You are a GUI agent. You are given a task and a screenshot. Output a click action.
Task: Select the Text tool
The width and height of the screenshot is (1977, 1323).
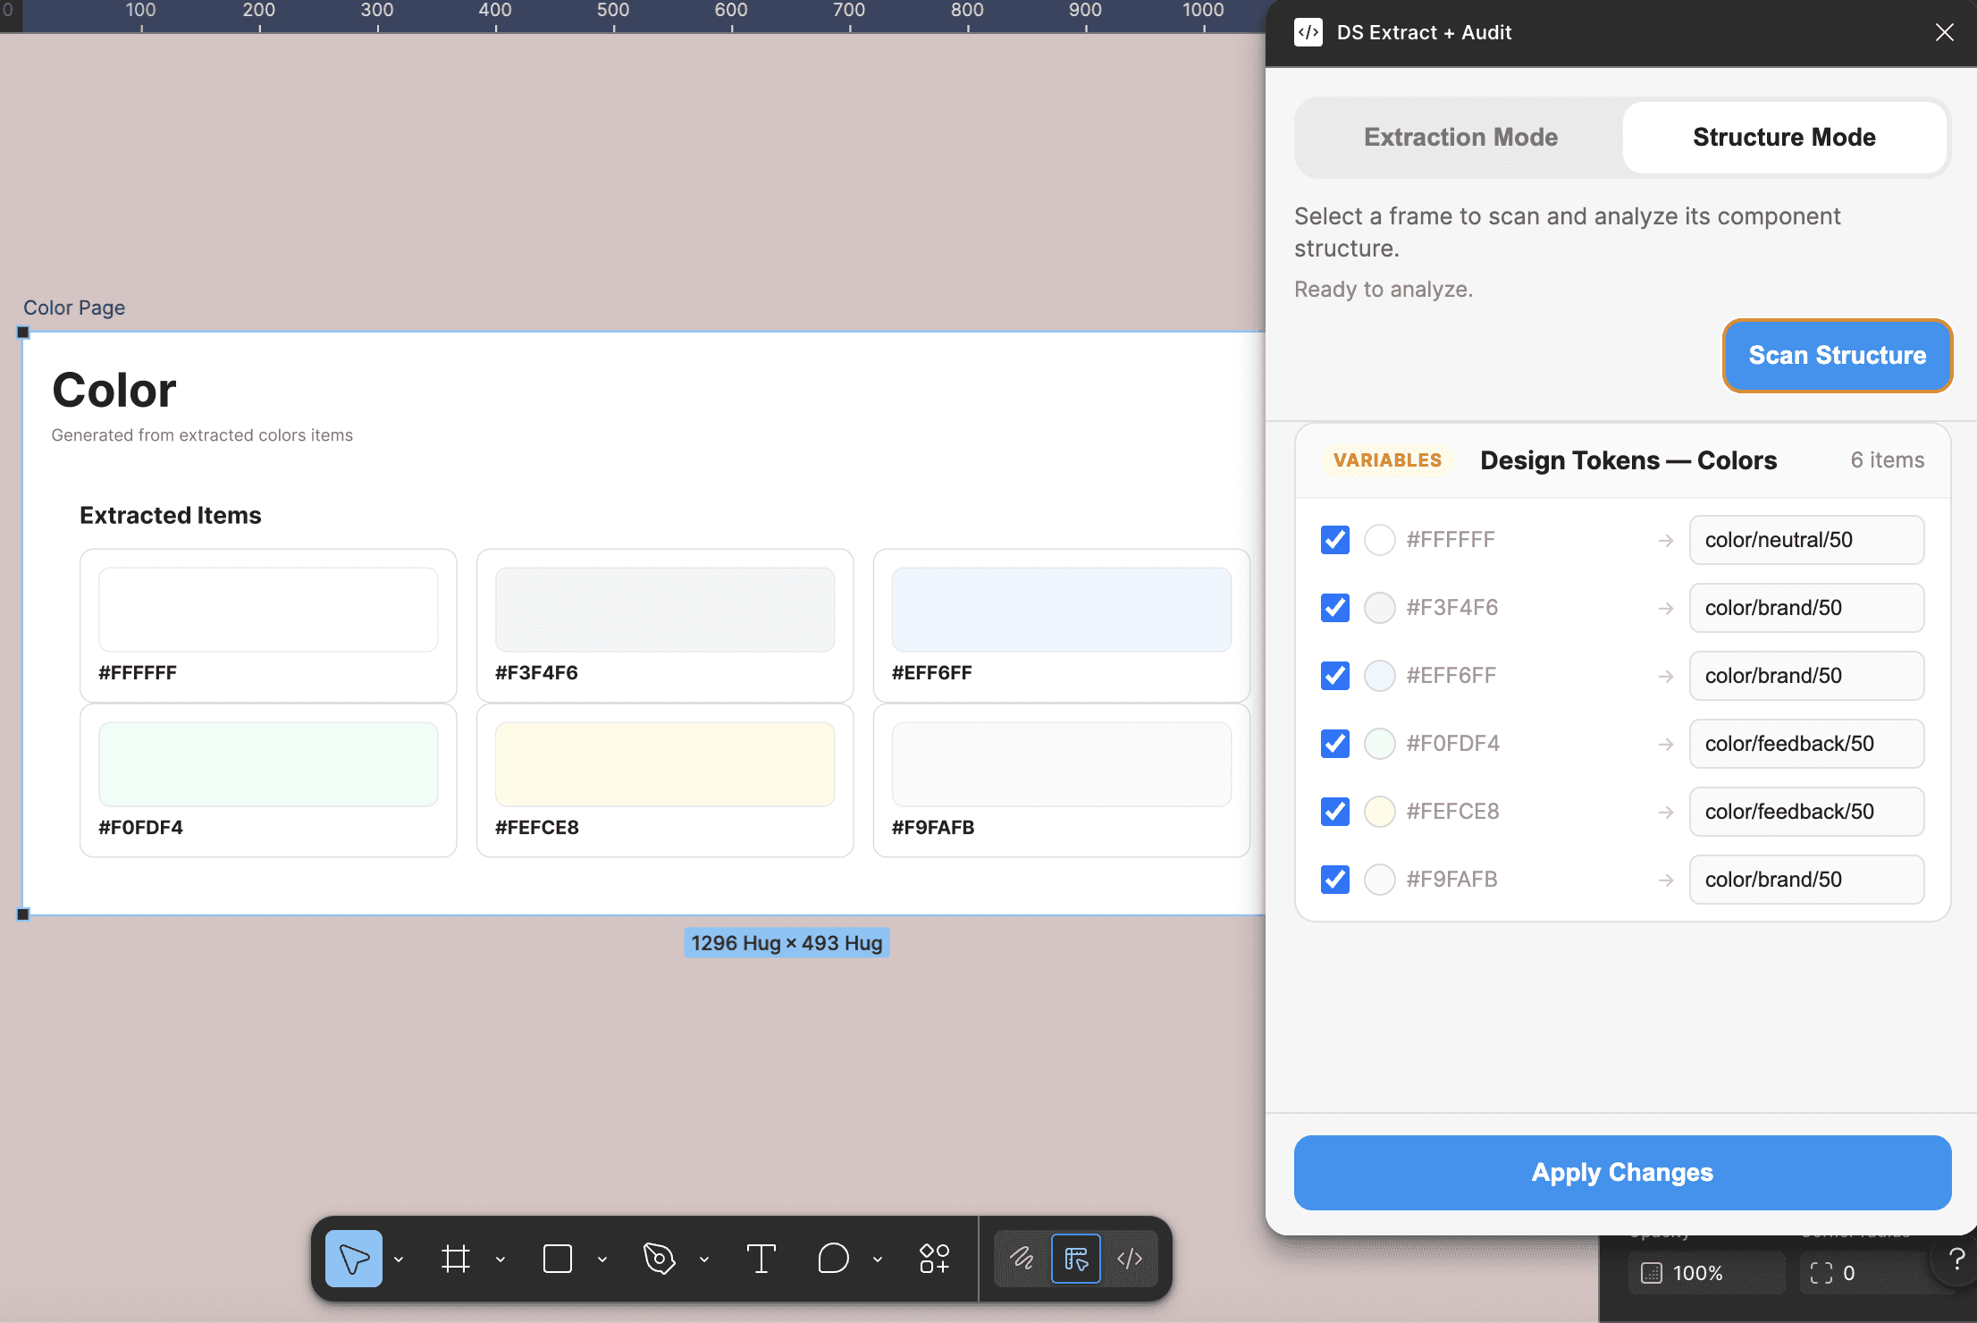click(761, 1259)
